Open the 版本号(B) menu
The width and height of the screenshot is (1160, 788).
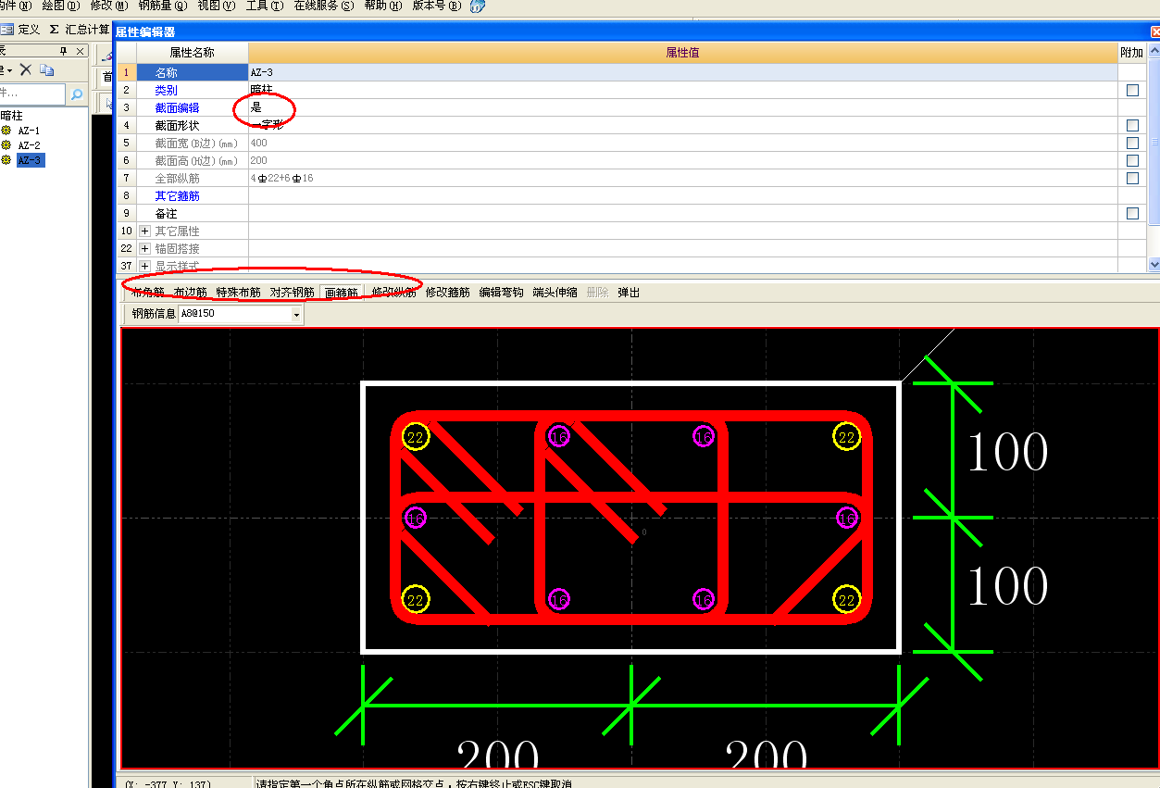coord(436,6)
